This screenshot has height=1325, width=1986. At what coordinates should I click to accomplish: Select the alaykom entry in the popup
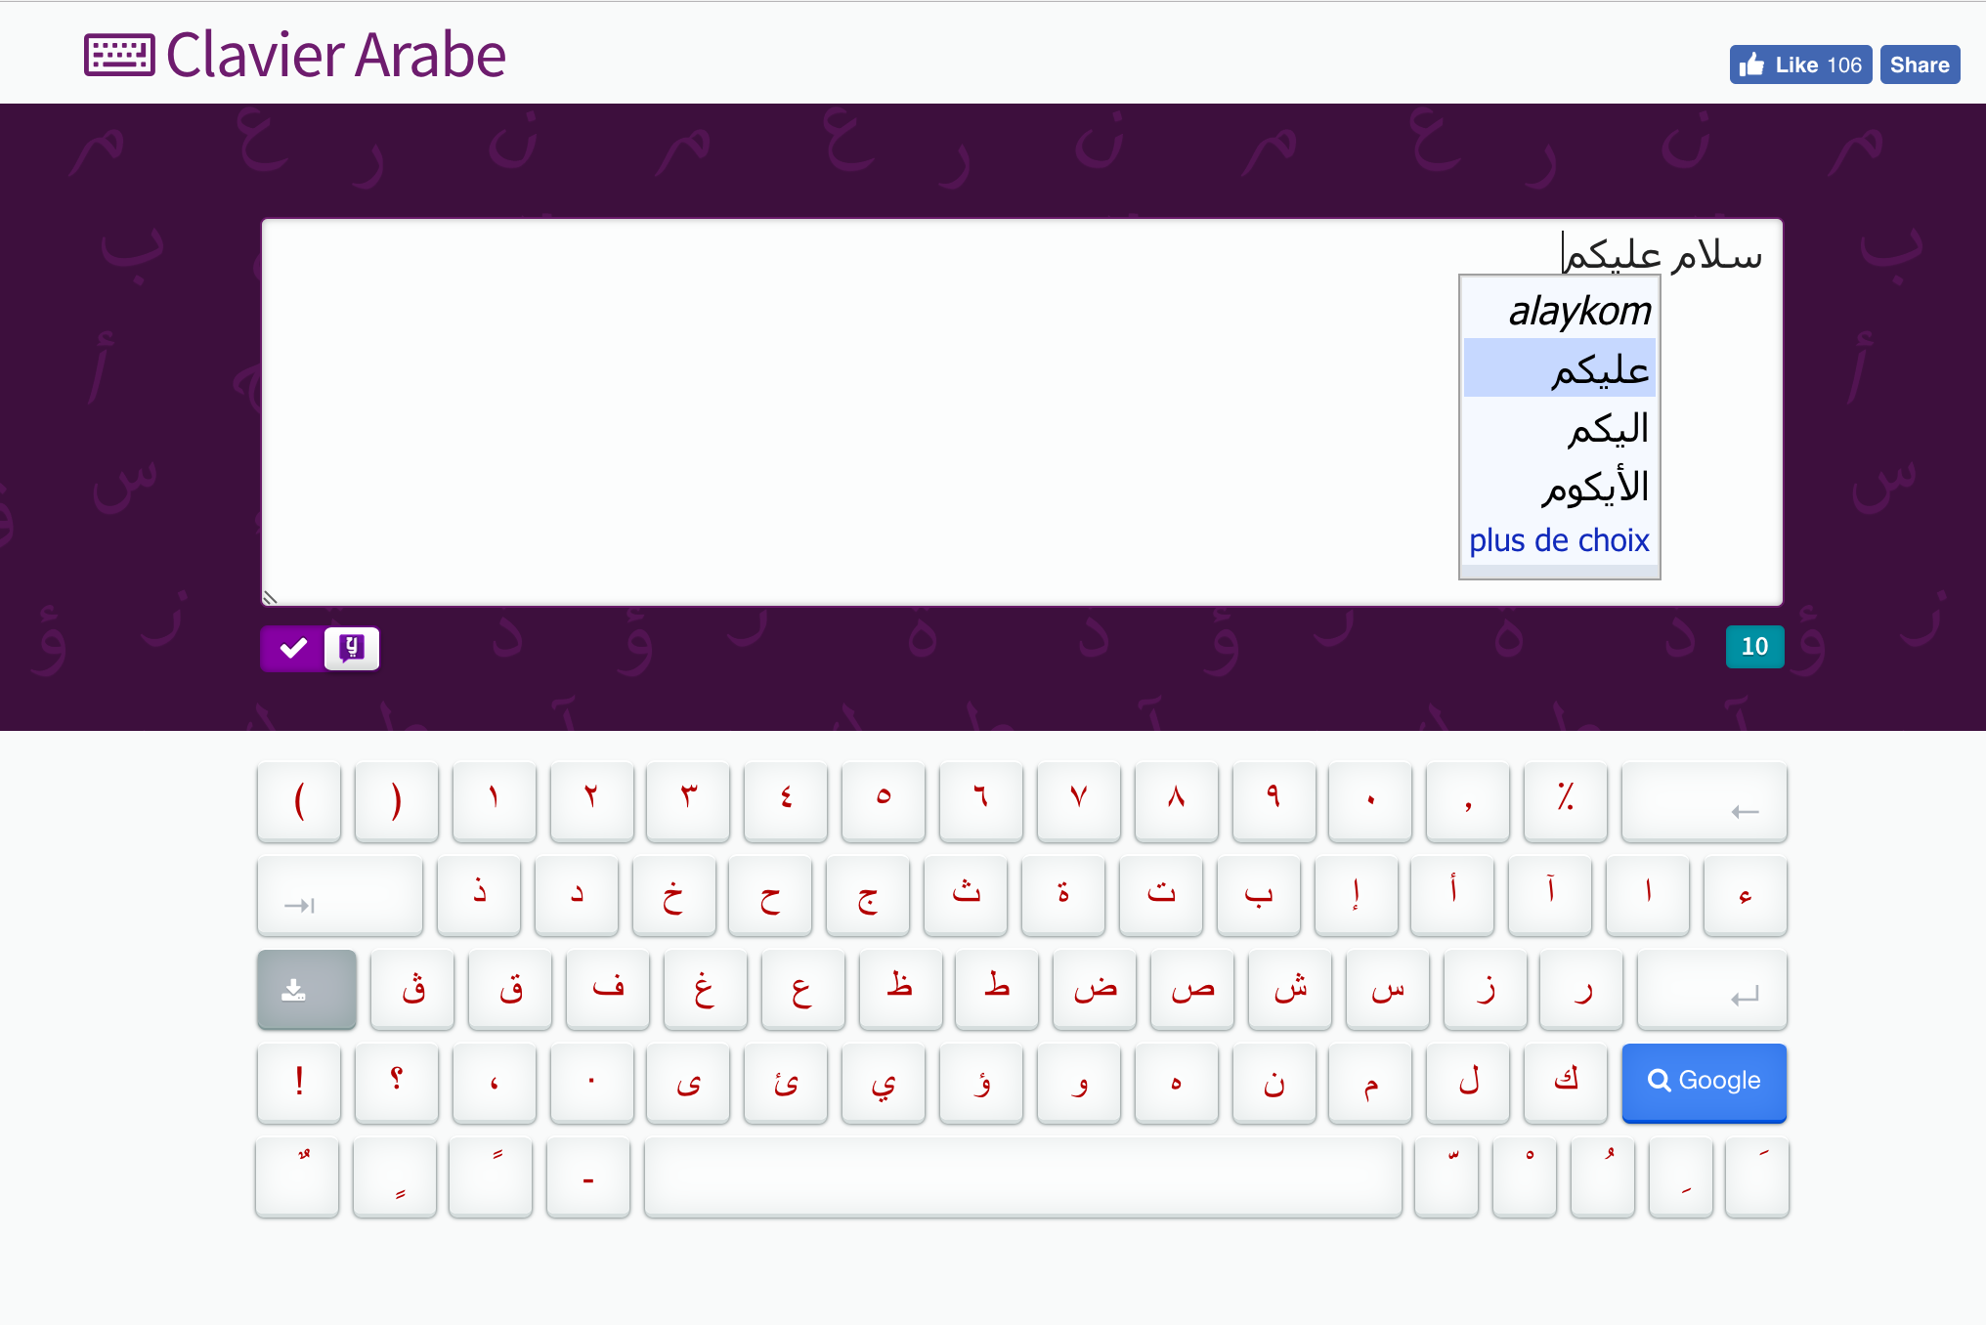tap(1581, 311)
